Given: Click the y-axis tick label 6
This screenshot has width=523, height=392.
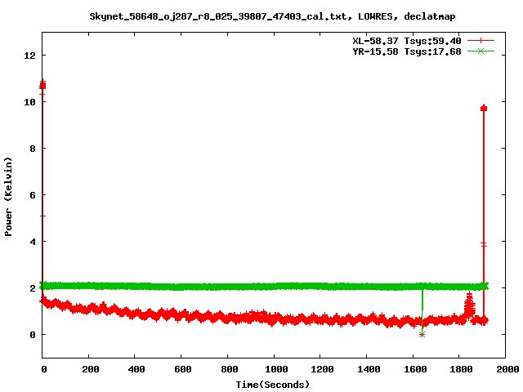Looking at the screenshot, I should click(x=33, y=195).
